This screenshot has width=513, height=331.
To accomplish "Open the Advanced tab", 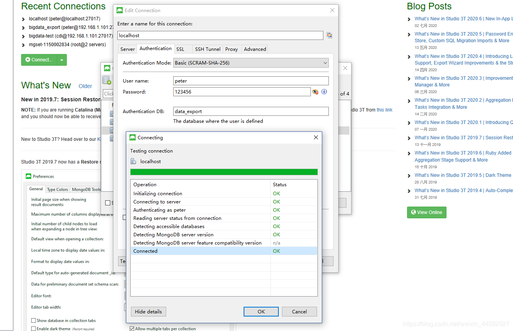I will [x=255, y=49].
